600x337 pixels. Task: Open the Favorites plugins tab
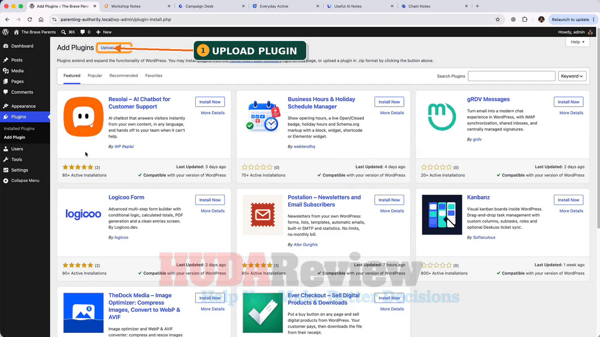point(154,75)
